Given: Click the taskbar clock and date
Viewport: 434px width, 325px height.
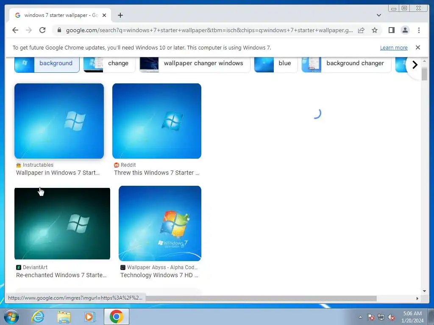Looking at the screenshot, I should point(412,317).
